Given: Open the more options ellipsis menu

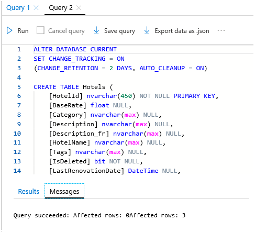Looking at the screenshot, I should pos(221,30).
